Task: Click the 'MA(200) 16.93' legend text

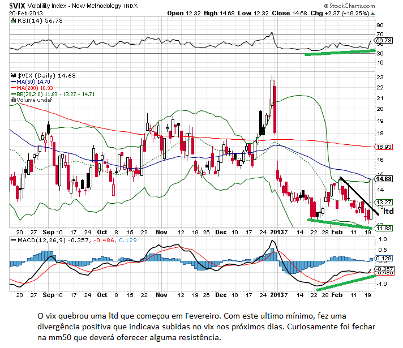Action: pyautogui.click(x=35, y=88)
